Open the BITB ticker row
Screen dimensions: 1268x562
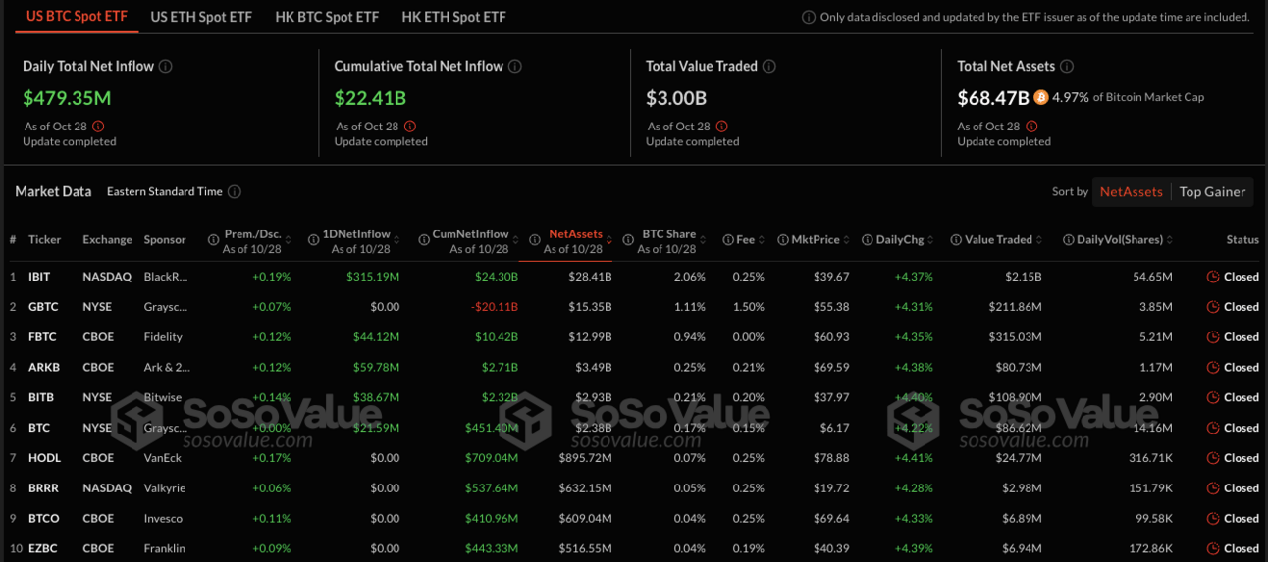click(634, 398)
